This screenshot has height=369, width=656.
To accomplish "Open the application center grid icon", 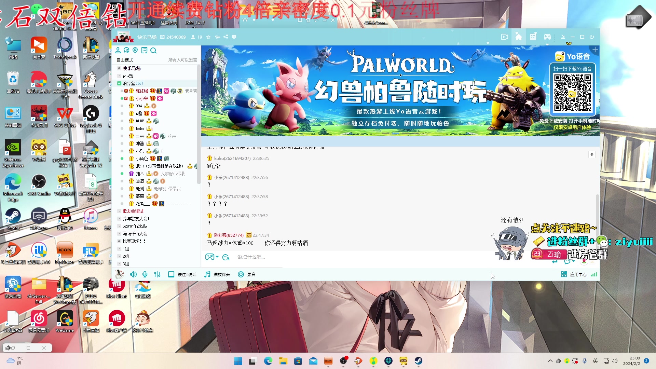I will pos(564,274).
